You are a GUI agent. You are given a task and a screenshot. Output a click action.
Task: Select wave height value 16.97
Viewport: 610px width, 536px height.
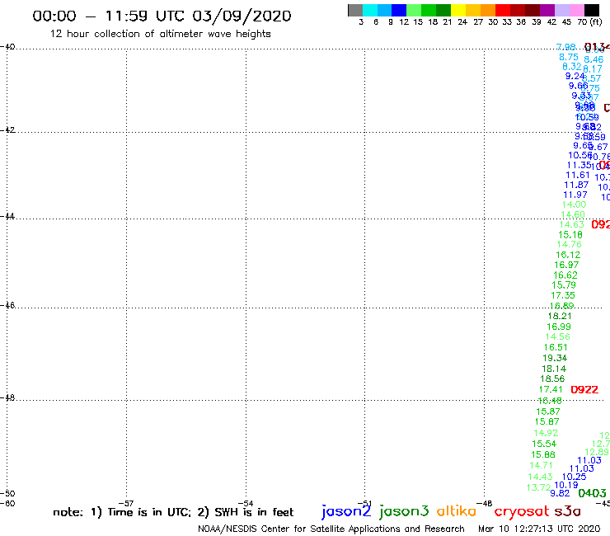(x=566, y=265)
